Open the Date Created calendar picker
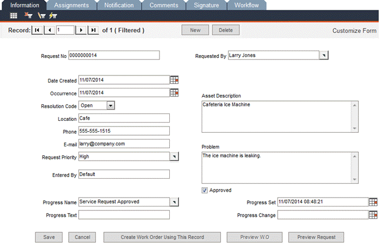Image resolution: width=381 pixels, height=248 pixels. click(174, 81)
